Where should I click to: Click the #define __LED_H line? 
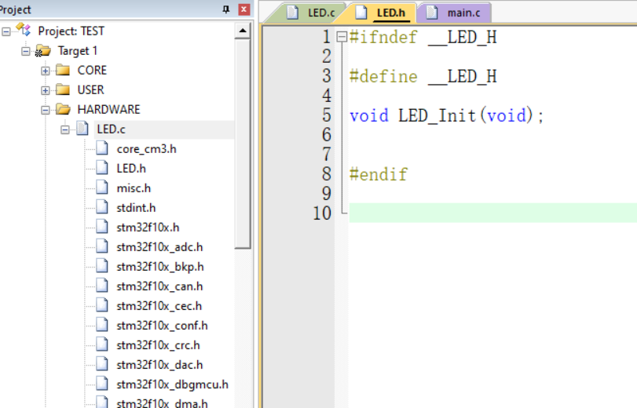423,76
